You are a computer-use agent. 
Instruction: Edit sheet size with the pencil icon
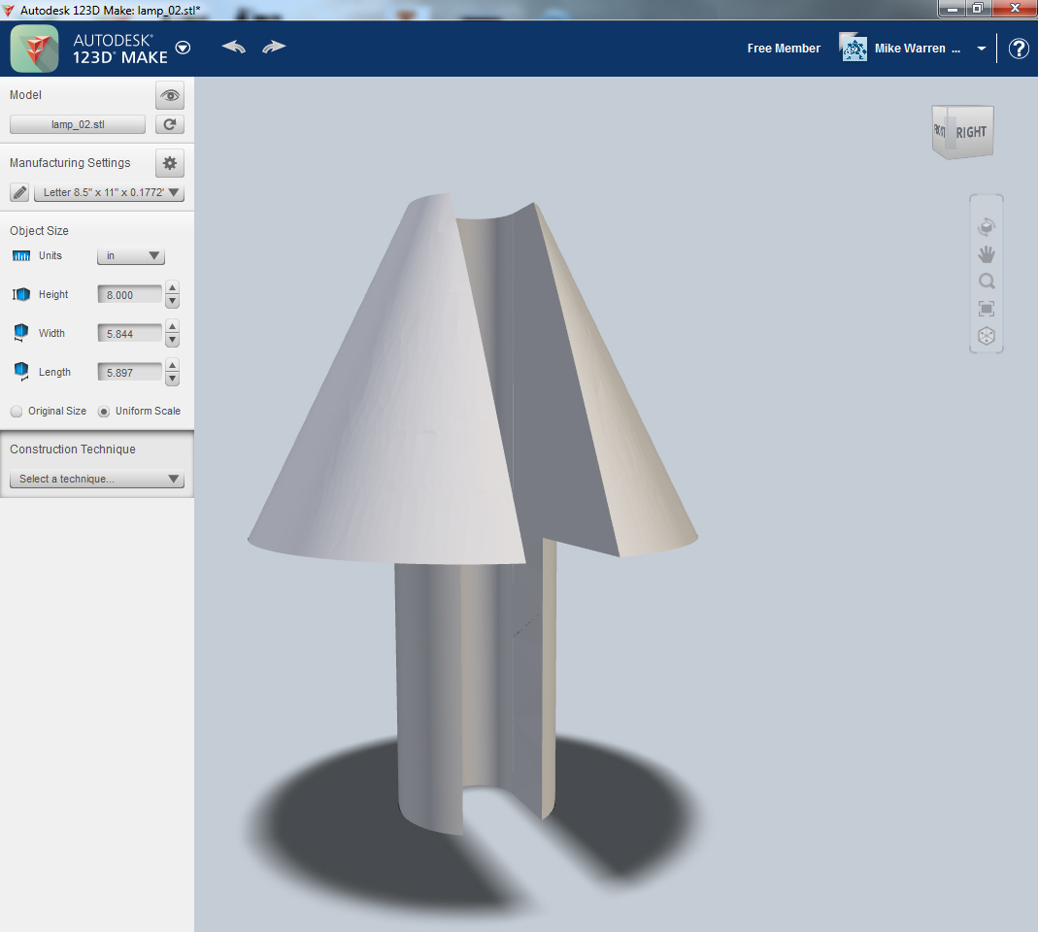[x=18, y=192]
